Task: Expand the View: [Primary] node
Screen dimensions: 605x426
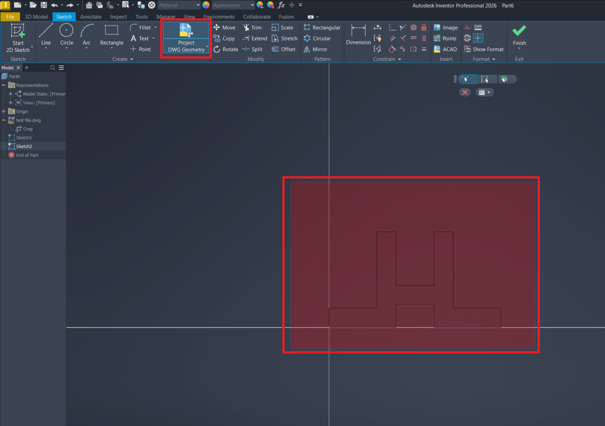Action: tap(11, 103)
